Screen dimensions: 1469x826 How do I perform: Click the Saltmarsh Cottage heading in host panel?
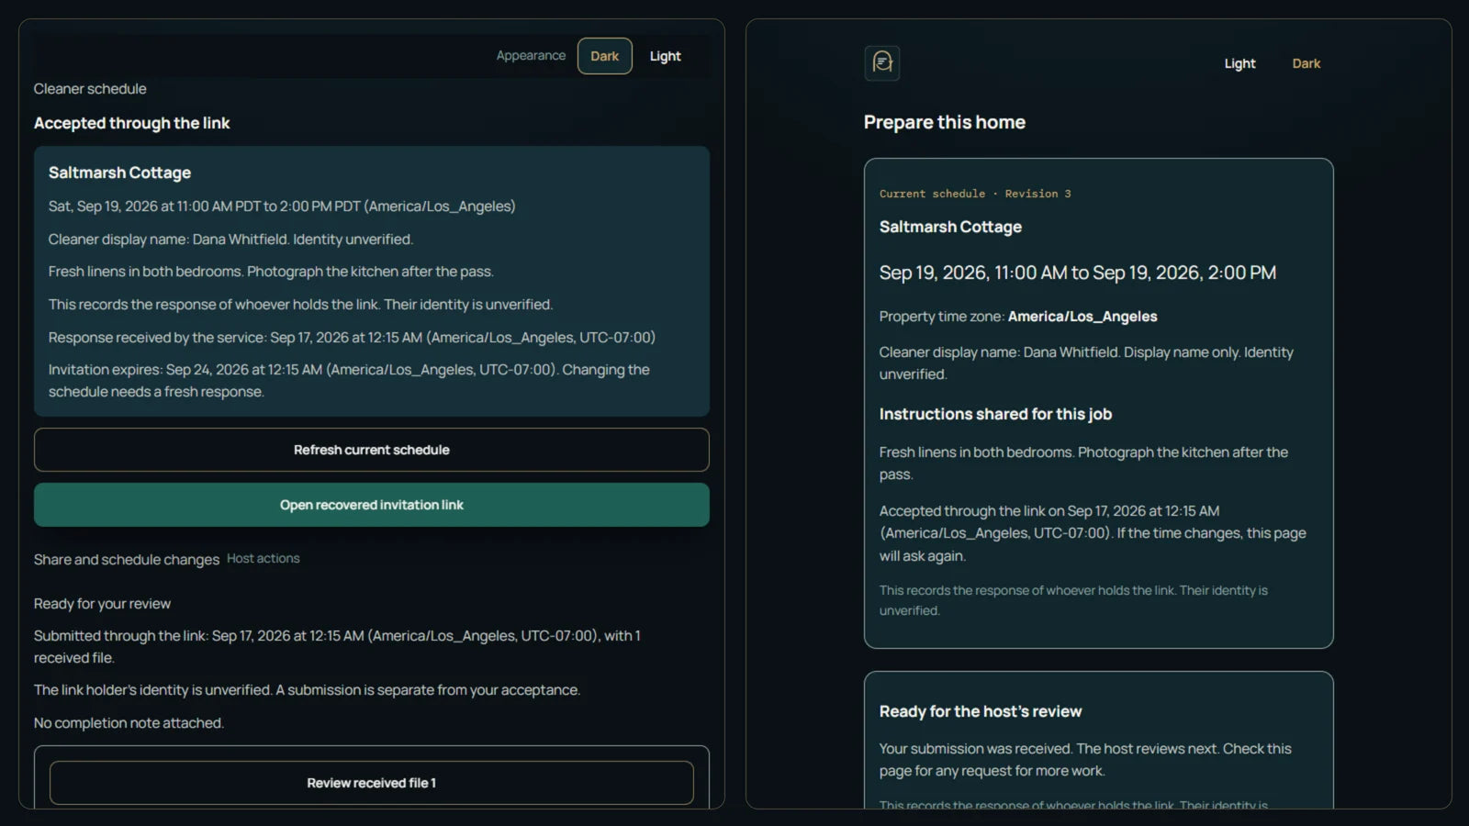119,173
